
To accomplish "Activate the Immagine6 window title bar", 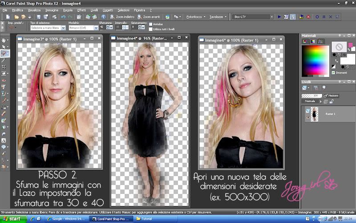I will point(241,40).
